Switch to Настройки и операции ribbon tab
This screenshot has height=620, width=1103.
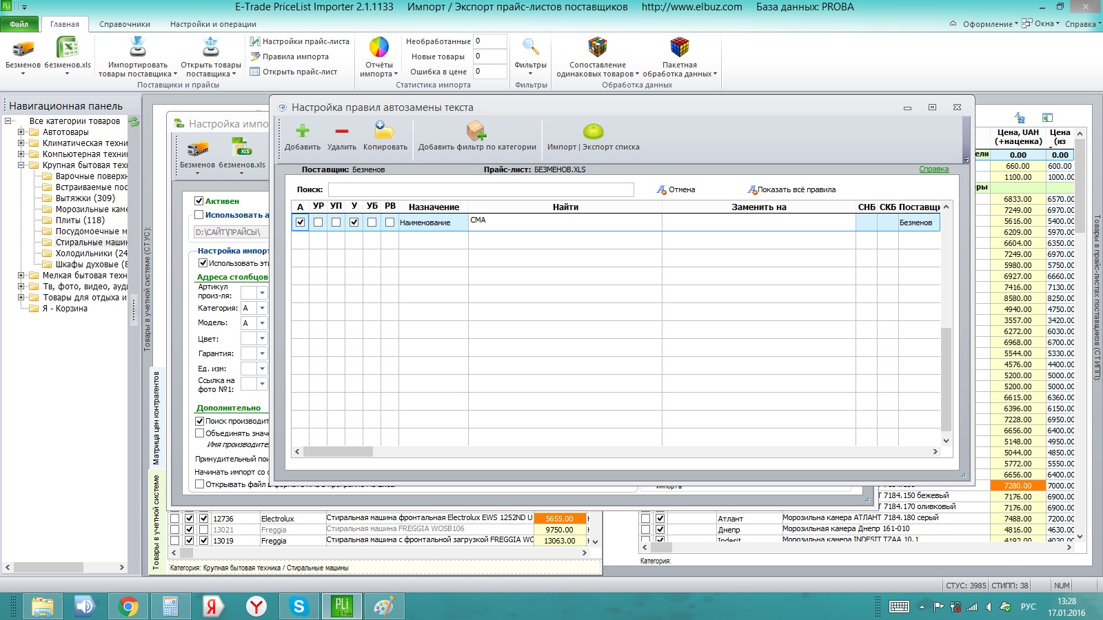(x=213, y=24)
